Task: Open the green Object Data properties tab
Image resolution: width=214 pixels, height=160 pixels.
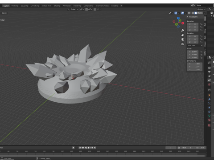Action: point(209,116)
